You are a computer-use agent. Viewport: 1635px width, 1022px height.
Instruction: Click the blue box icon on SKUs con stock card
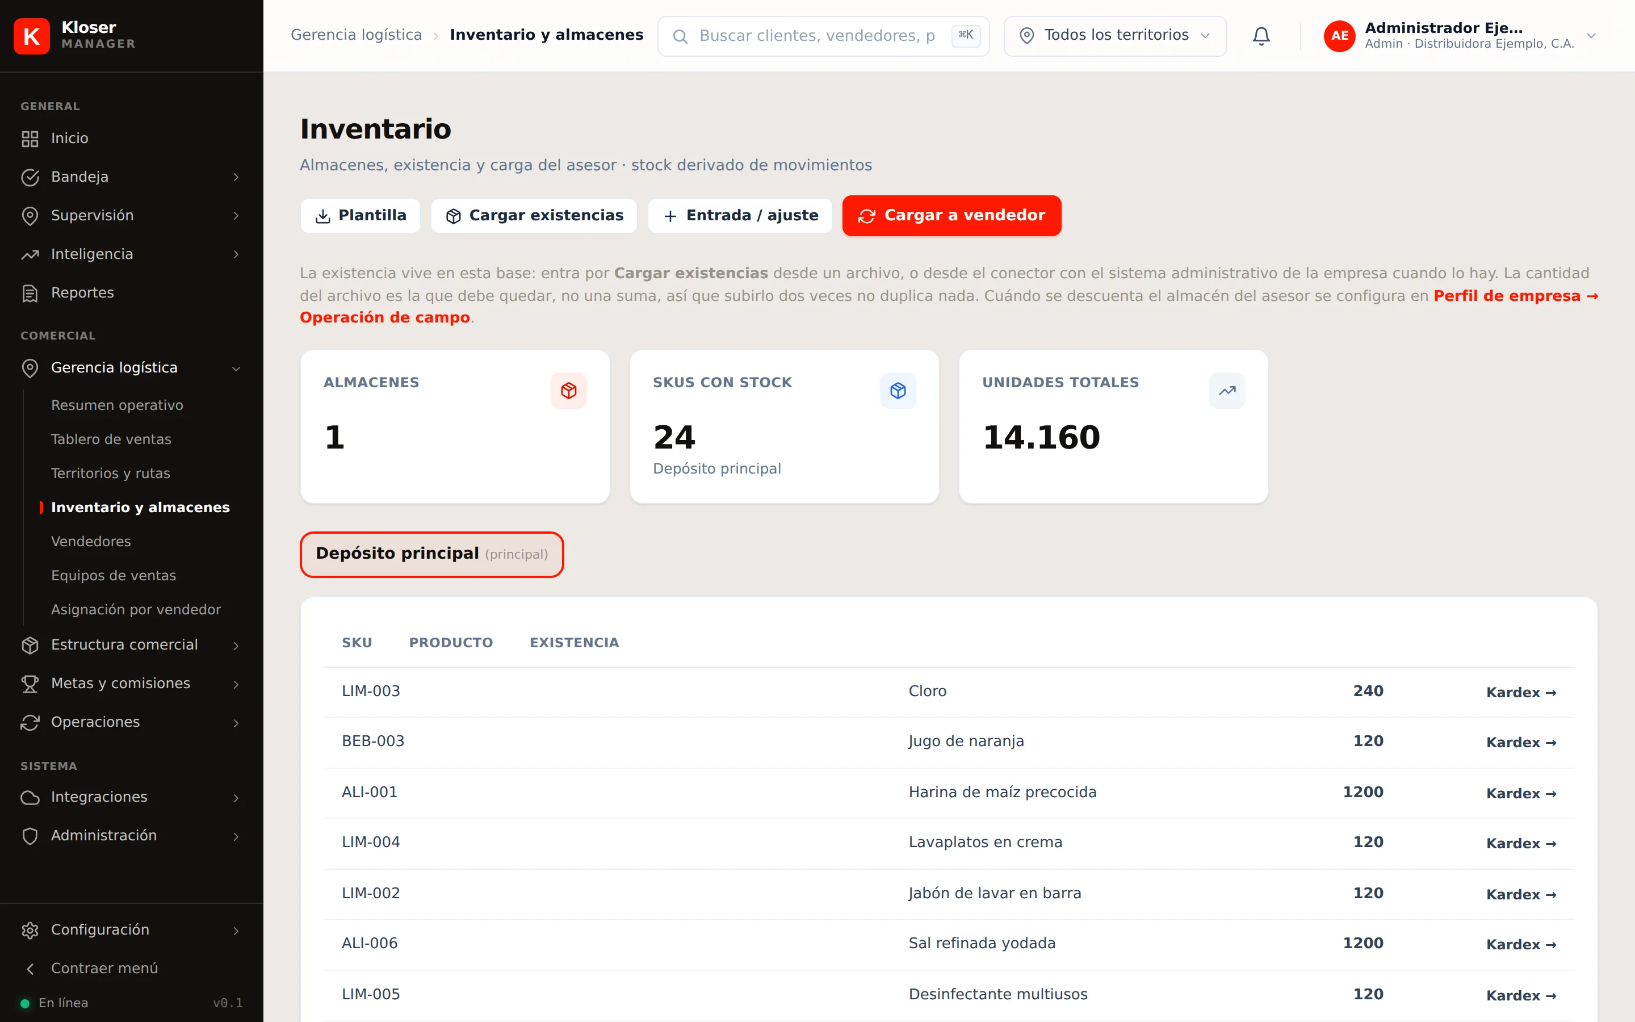(x=898, y=391)
